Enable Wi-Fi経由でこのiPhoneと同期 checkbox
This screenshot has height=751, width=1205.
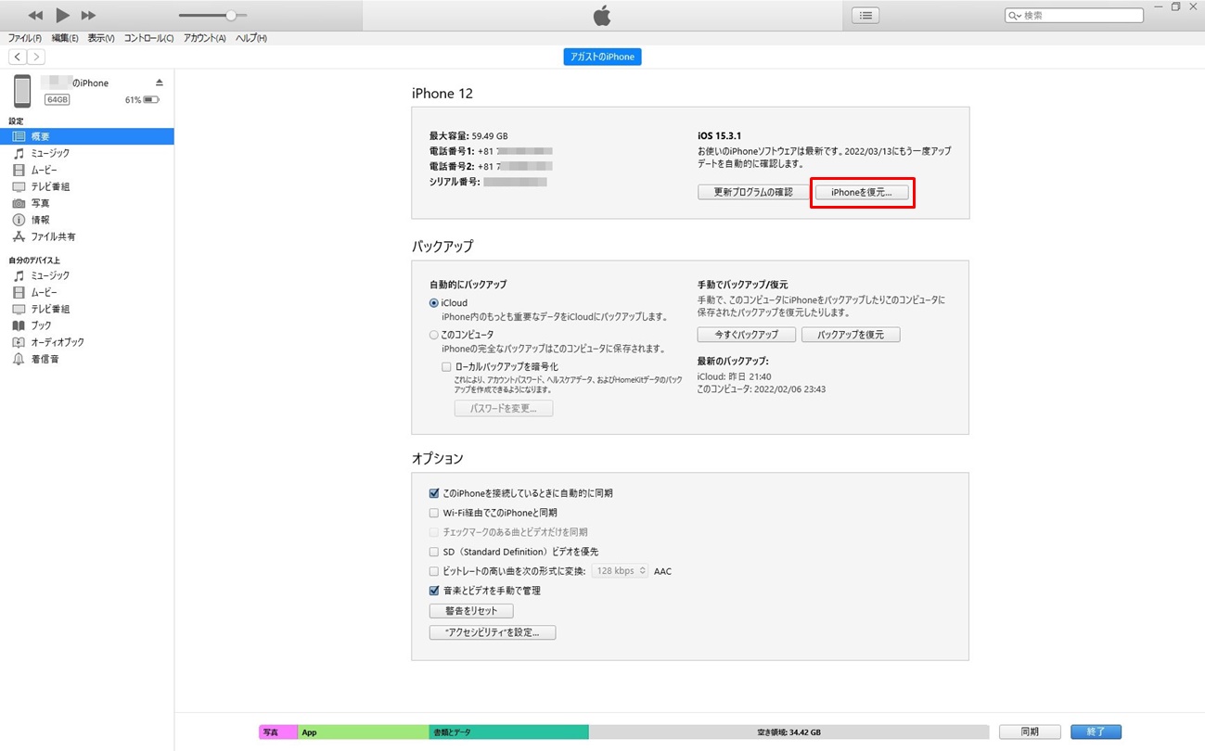(x=434, y=513)
